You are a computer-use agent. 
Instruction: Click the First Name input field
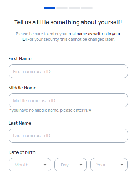[x=68, y=71]
